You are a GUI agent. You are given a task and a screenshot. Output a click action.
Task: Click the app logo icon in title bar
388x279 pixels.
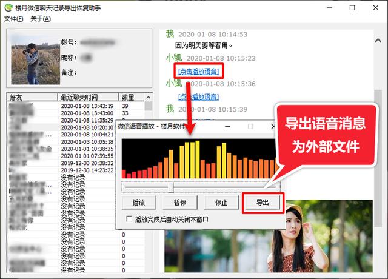(x=9, y=8)
